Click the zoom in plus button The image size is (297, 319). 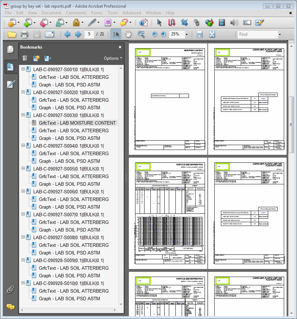[163, 34]
